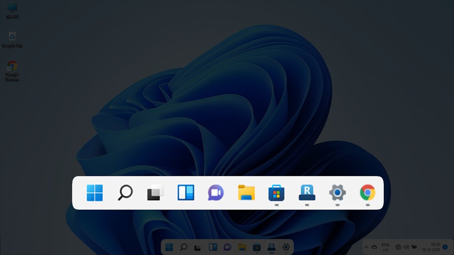Open Start in the enlarged taskbar
This screenshot has width=454, height=255.
pos(95,193)
